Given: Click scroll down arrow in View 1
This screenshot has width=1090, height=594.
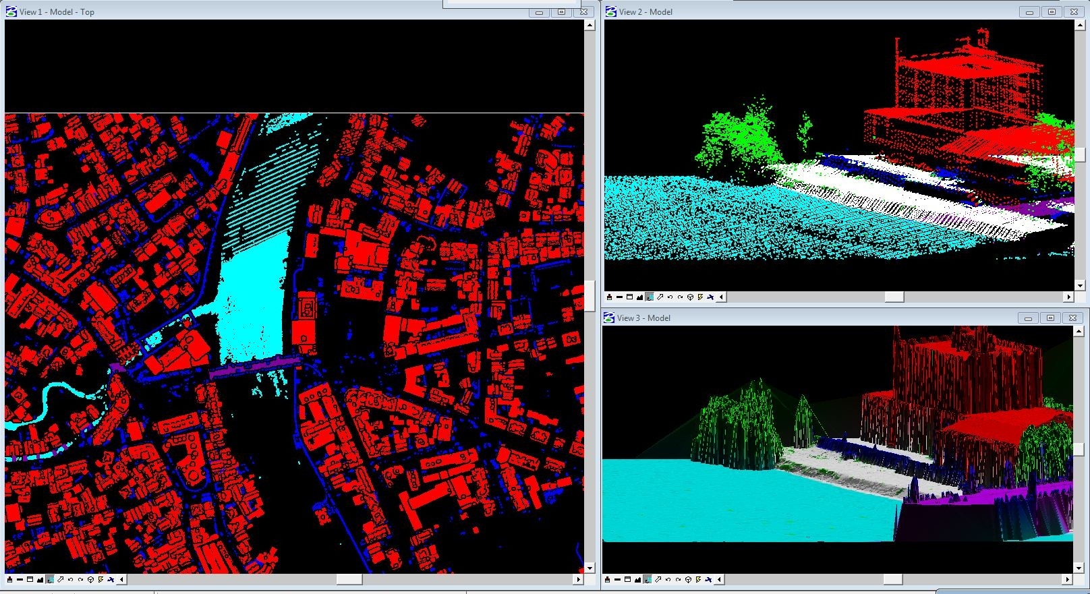Looking at the screenshot, I should point(590,568).
